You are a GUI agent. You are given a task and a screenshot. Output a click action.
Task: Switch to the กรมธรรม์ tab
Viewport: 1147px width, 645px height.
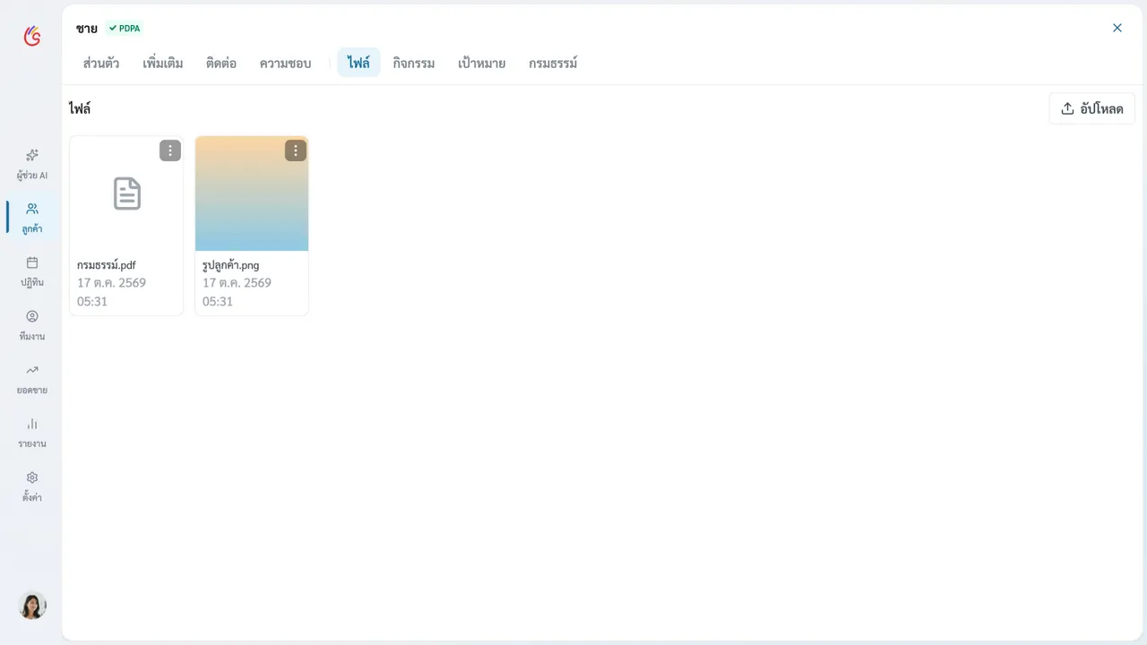point(553,63)
